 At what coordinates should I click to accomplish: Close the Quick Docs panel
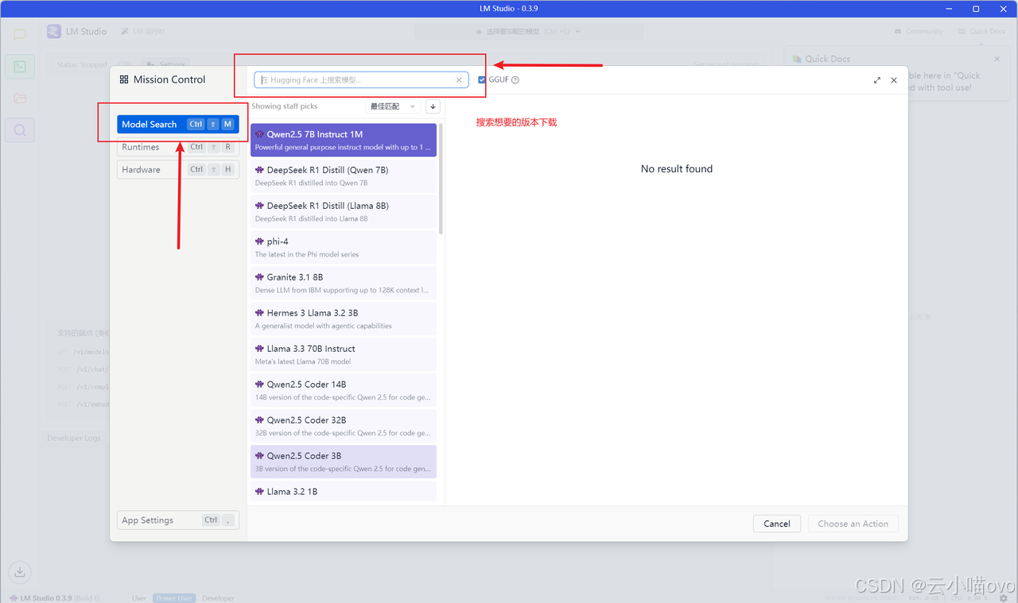(x=997, y=59)
